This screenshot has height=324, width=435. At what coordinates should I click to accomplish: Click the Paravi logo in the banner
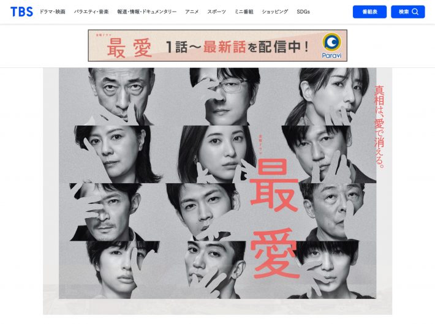point(332,46)
